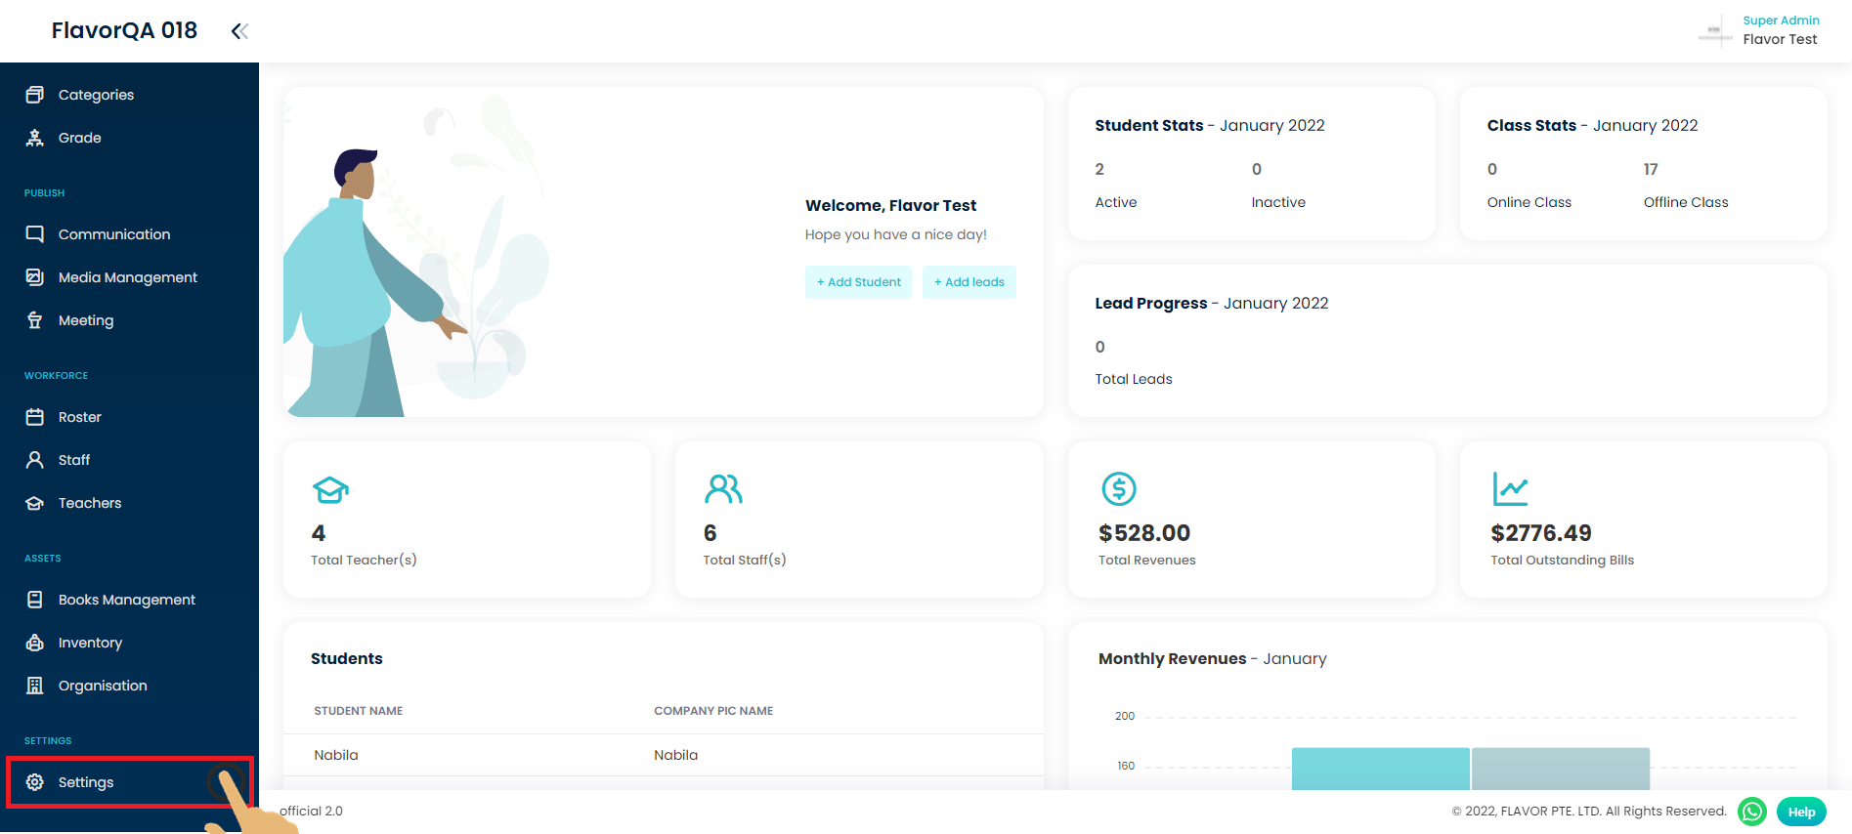Click the grey-blue revenue bar
The width and height of the screenshot is (1852, 834).
(x=1561, y=769)
